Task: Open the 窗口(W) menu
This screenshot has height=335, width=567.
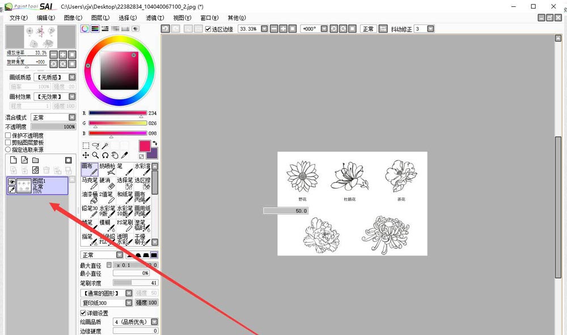Action: (x=209, y=18)
